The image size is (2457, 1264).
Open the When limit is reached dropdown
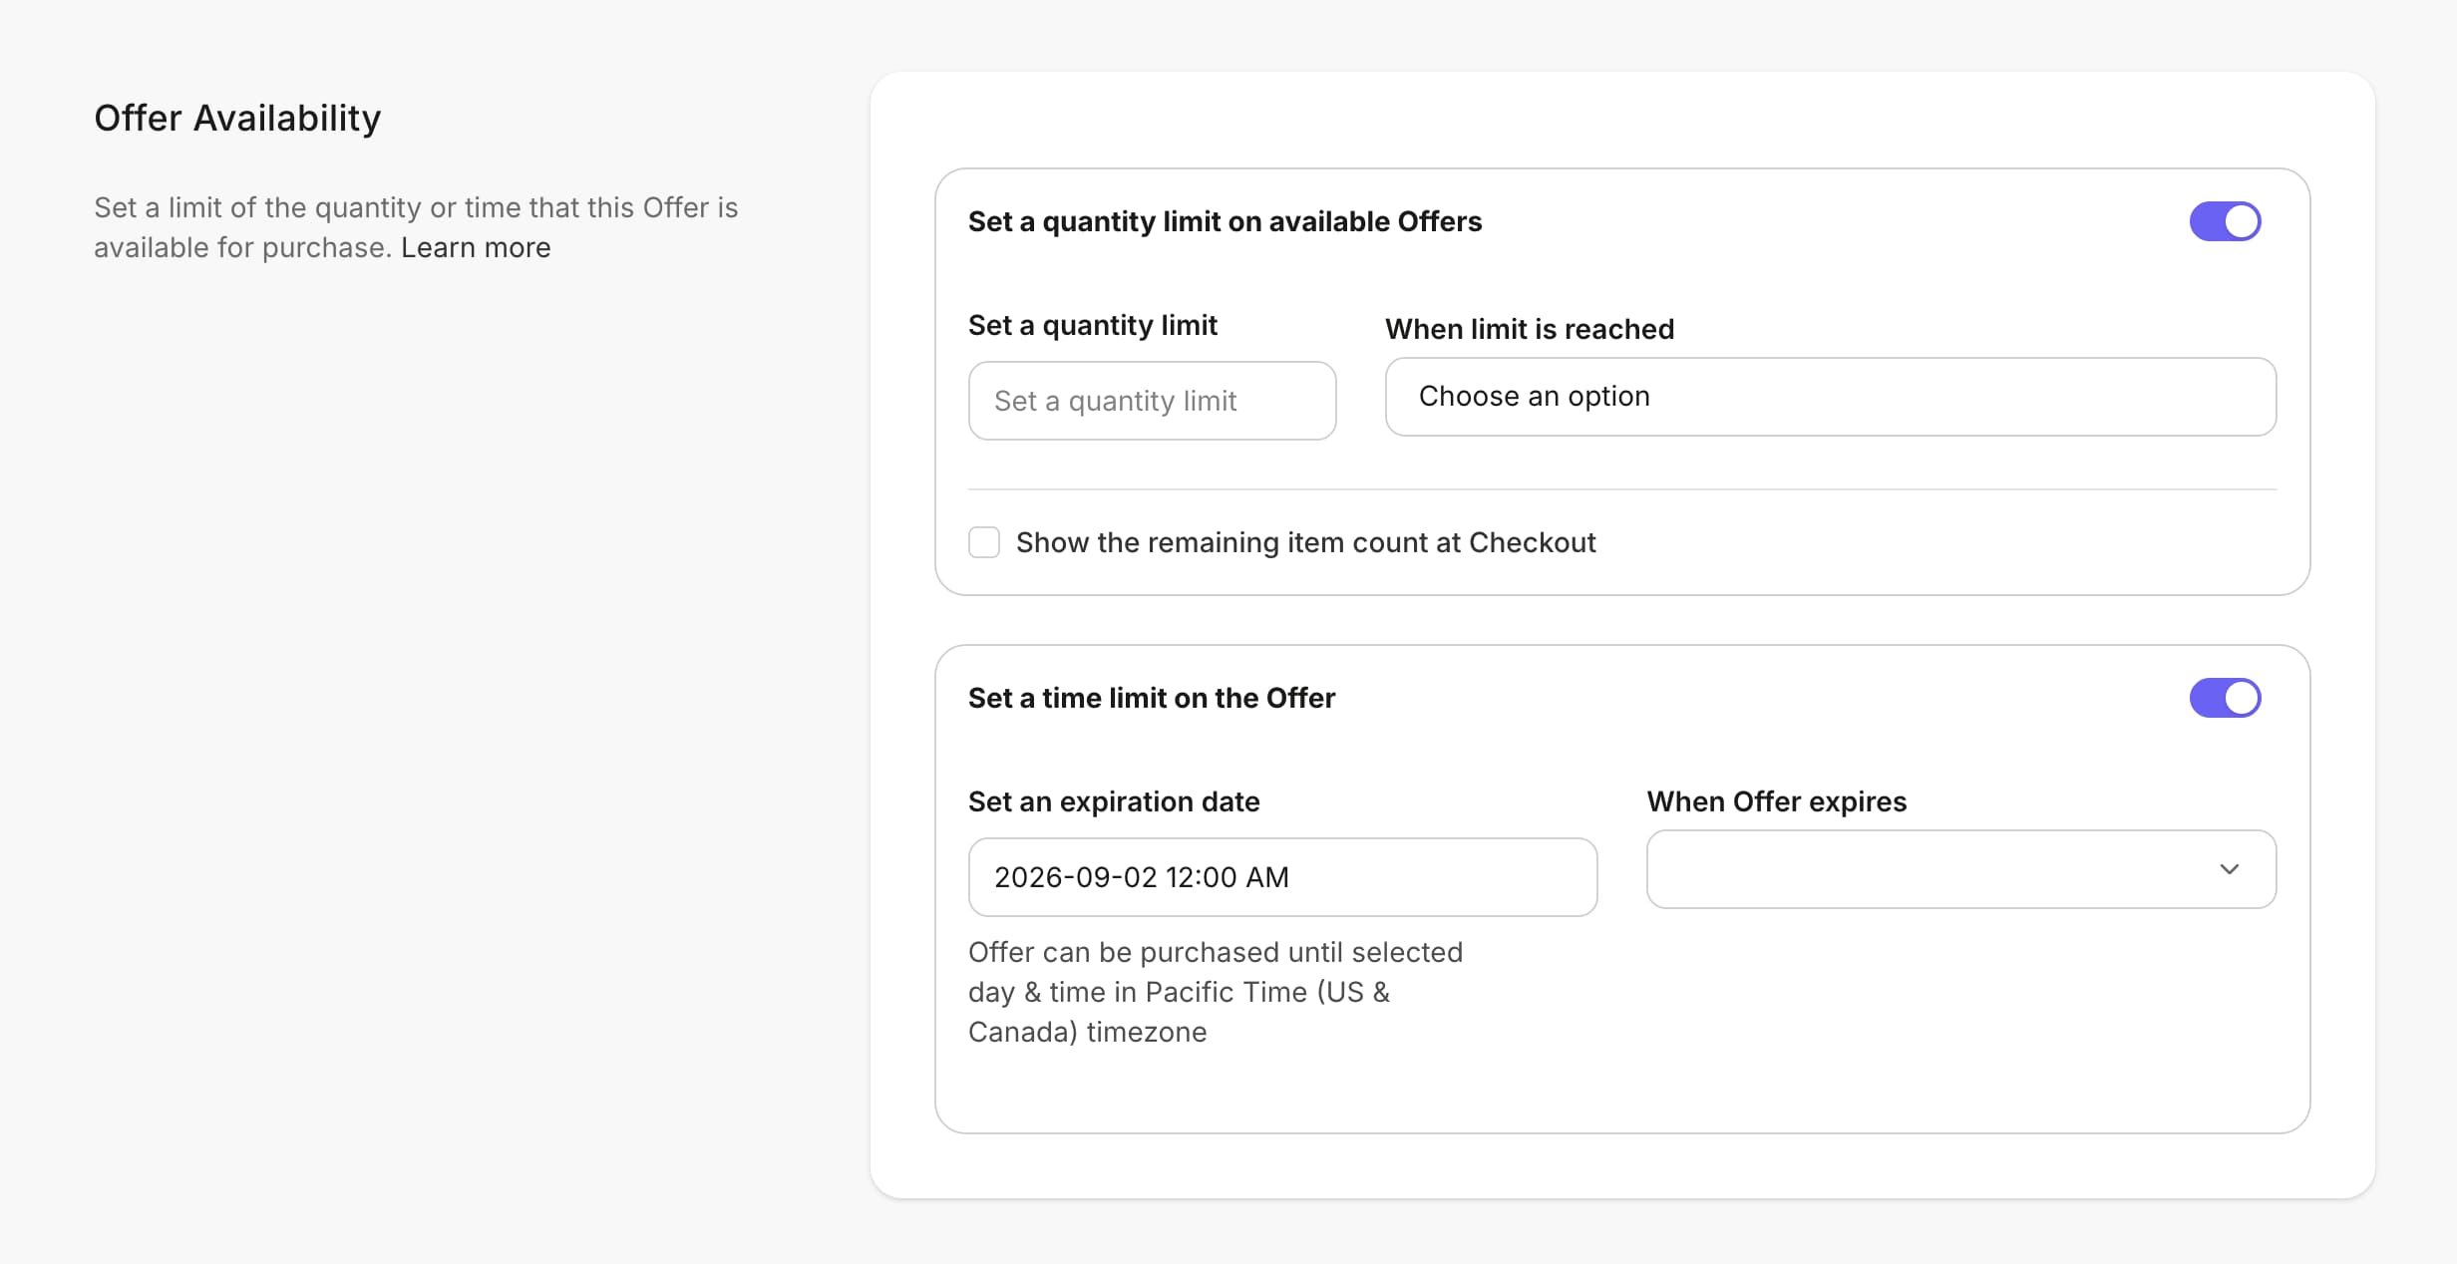pyautogui.click(x=1831, y=397)
